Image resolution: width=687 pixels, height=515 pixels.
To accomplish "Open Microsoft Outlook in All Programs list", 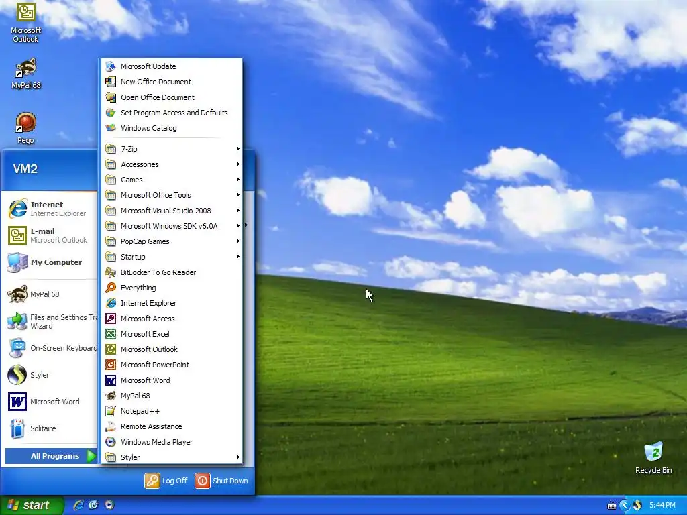I will click(x=171, y=349).
